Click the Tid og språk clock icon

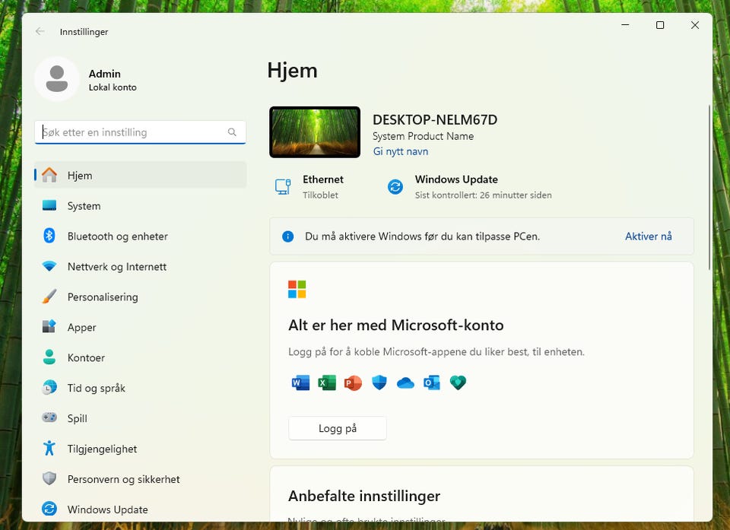[x=49, y=388]
